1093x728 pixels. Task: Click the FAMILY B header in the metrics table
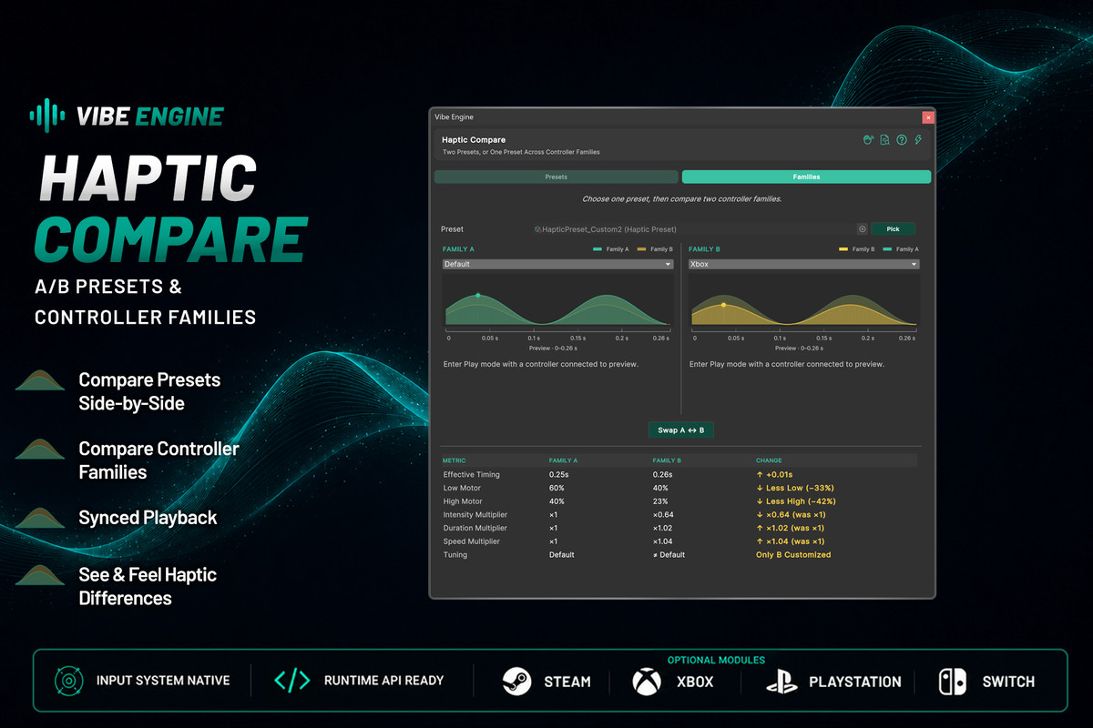point(667,460)
